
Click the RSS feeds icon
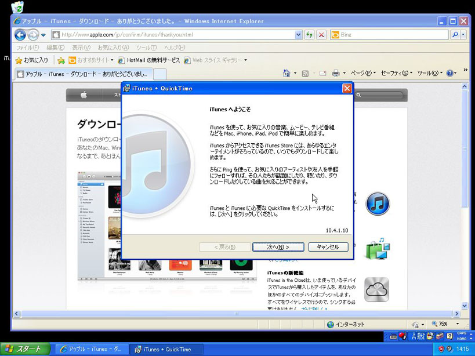(305, 73)
